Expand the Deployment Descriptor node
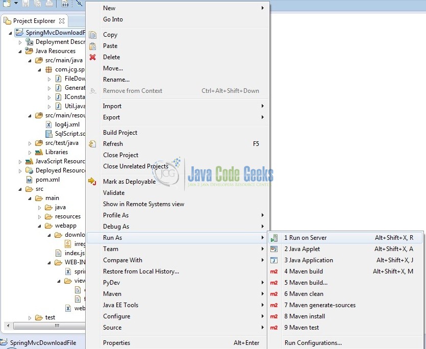426x349 pixels. 20,42
